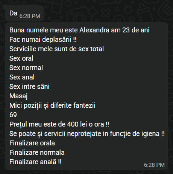Click the "Finalizare orala" line
The height and width of the screenshot is (174, 173).
pyautogui.click(x=32, y=143)
